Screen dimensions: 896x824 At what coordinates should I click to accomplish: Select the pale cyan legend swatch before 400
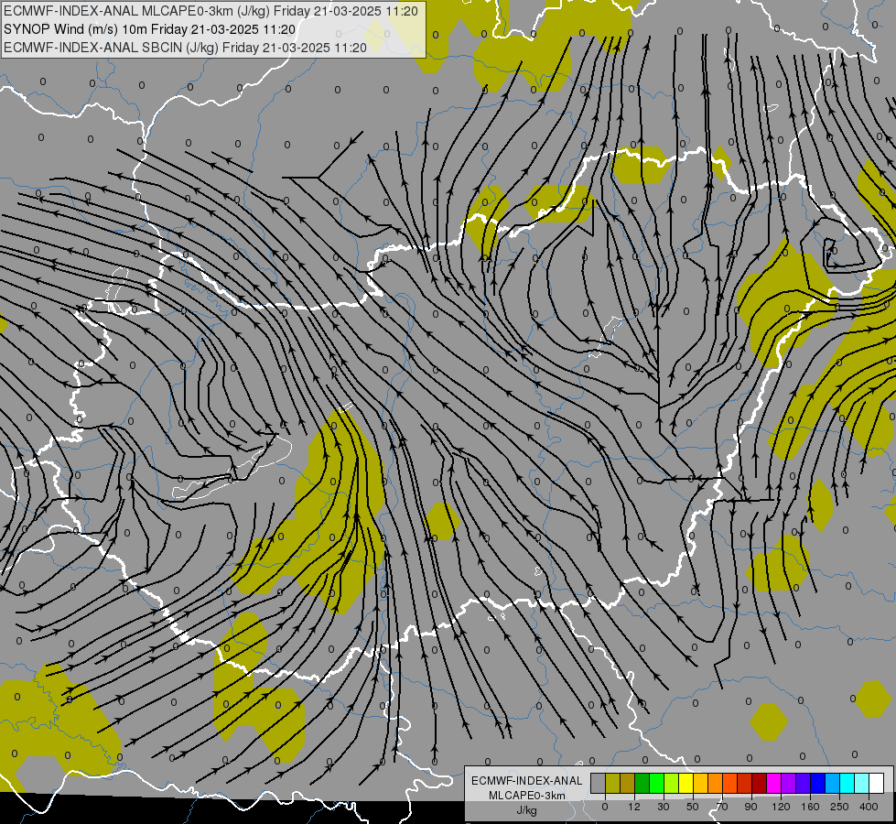coord(862,783)
